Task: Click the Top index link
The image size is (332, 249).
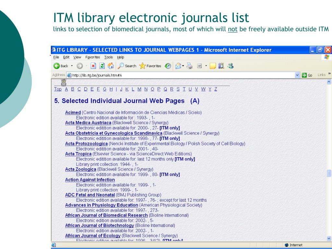Action: (58, 89)
